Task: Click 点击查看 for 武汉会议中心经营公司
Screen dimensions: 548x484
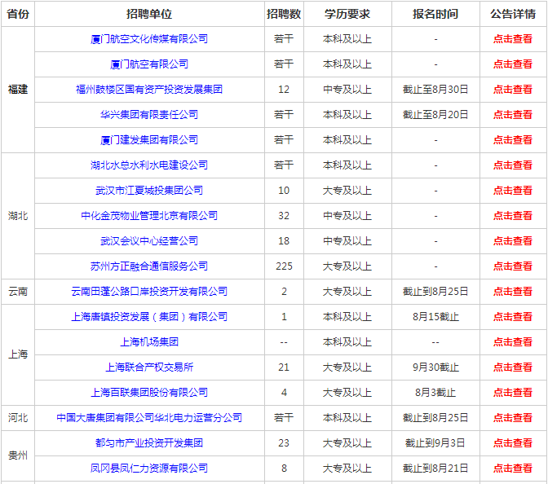Action: click(x=513, y=241)
